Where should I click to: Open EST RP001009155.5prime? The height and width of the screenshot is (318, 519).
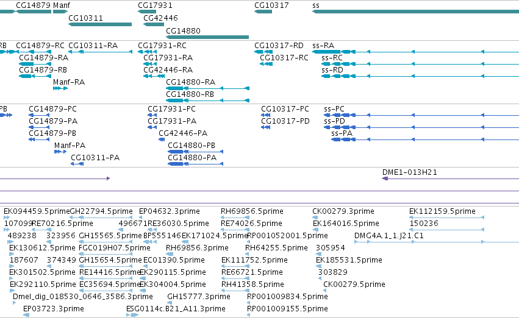tap(288, 309)
